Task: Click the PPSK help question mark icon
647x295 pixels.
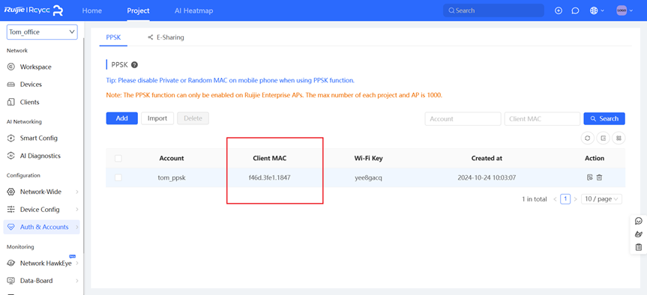Action: [x=134, y=64]
